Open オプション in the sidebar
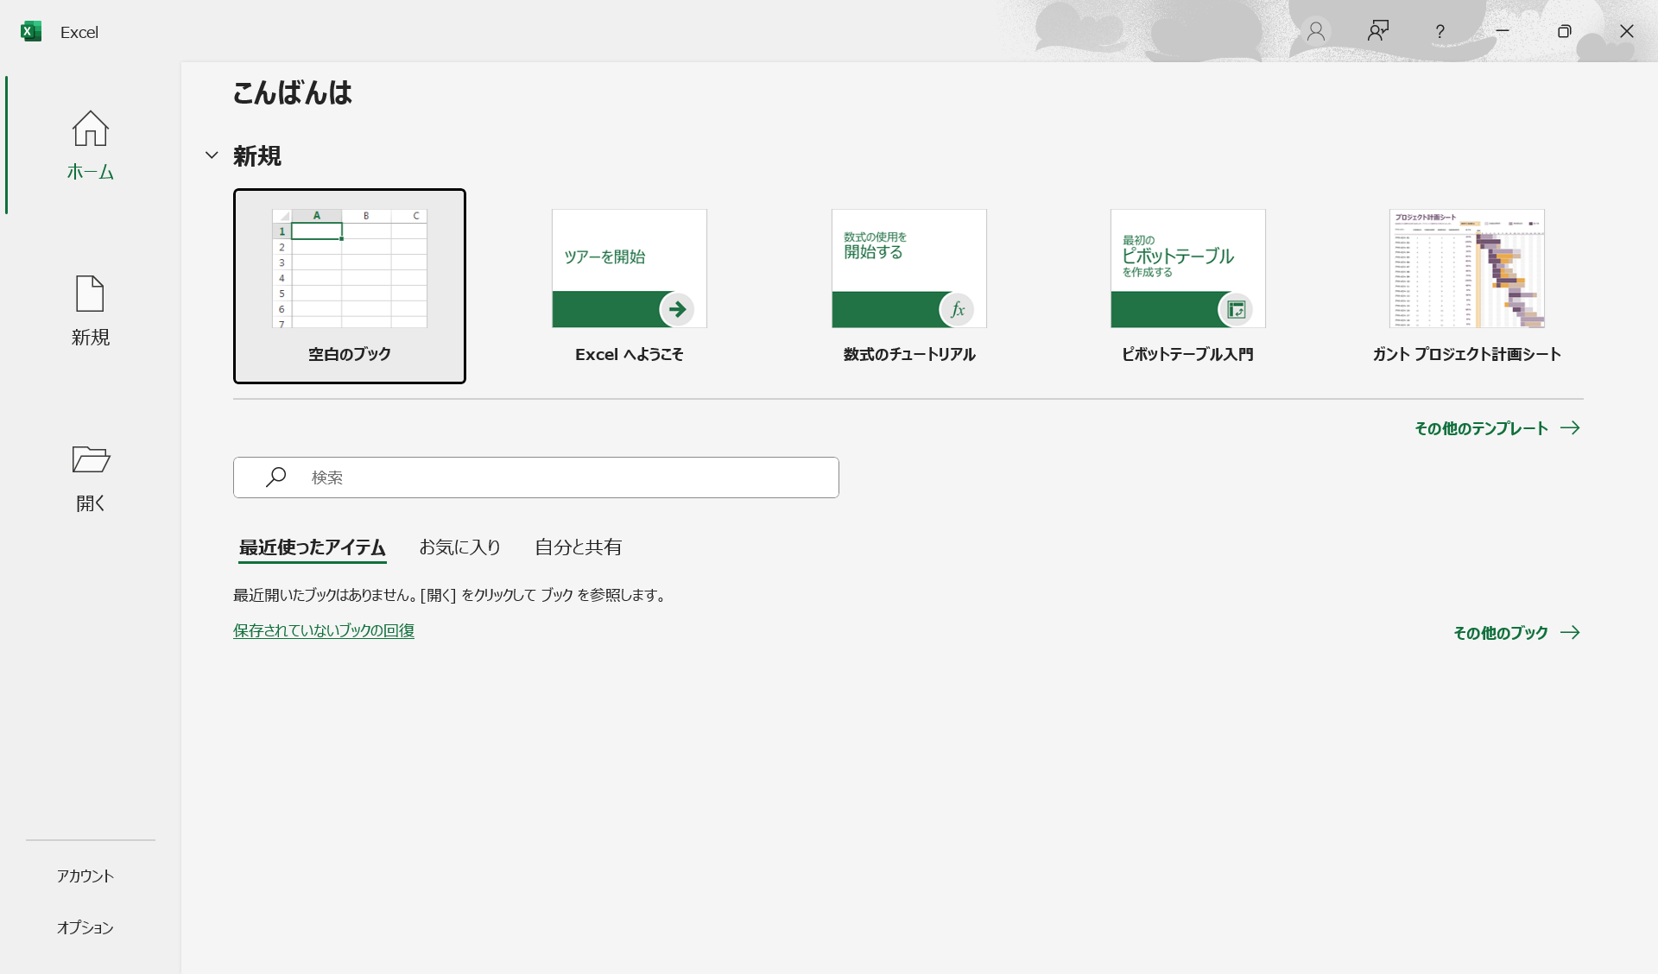Viewport: 1658px width, 974px height. click(x=85, y=927)
